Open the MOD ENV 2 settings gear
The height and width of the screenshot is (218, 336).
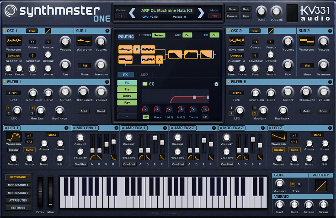263,128
